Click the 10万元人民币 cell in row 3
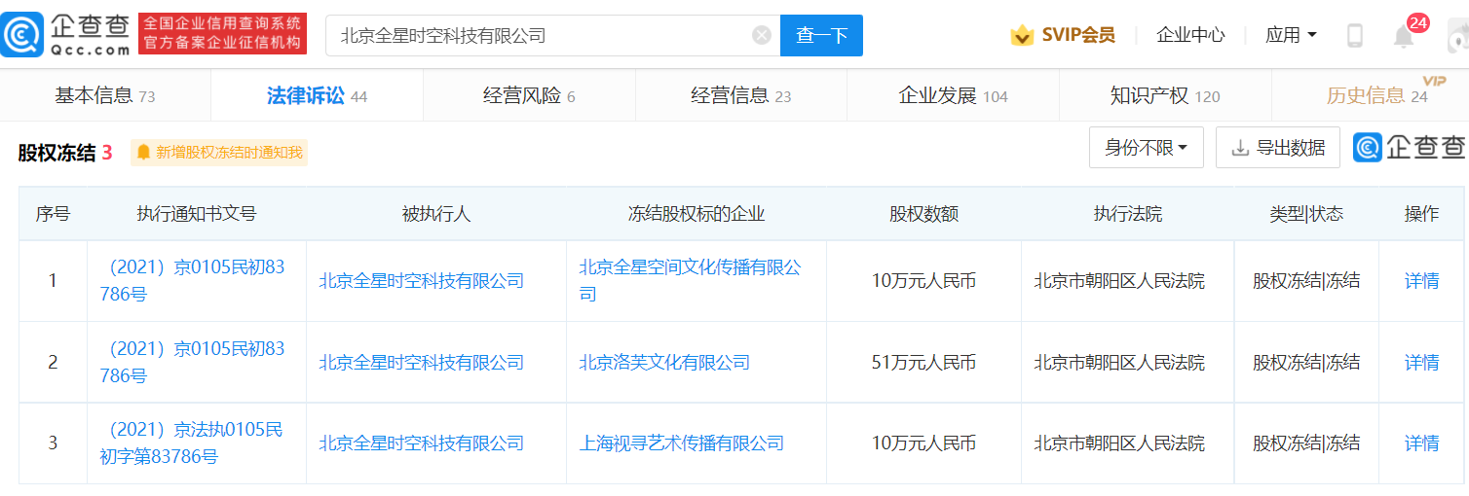Viewport: 1469px width, 496px height. point(923,443)
